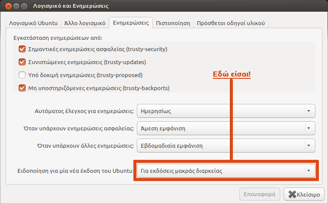The width and height of the screenshot is (328, 204).
Task: Click the window title Λογισμικό και Ενημερώσεις
Action: click(x=71, y=6)
